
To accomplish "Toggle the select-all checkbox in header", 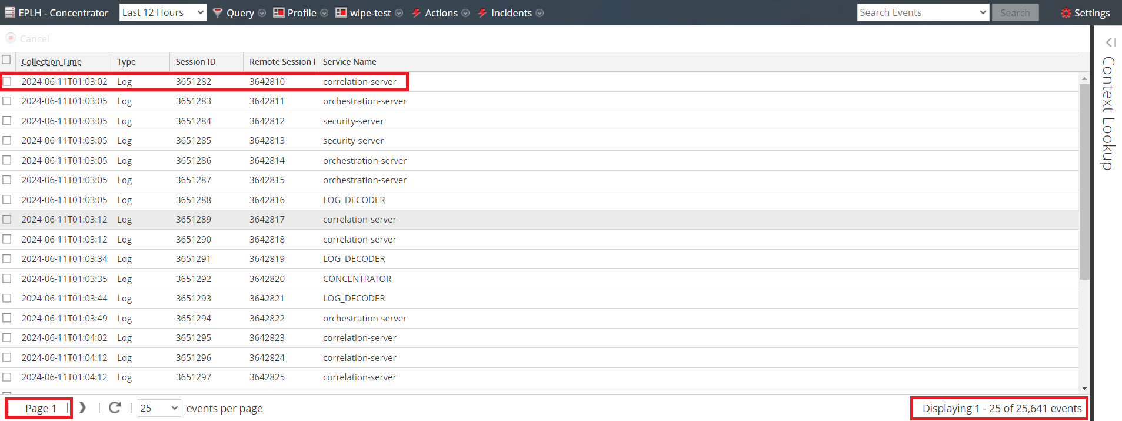I will (x=6, y=59).
